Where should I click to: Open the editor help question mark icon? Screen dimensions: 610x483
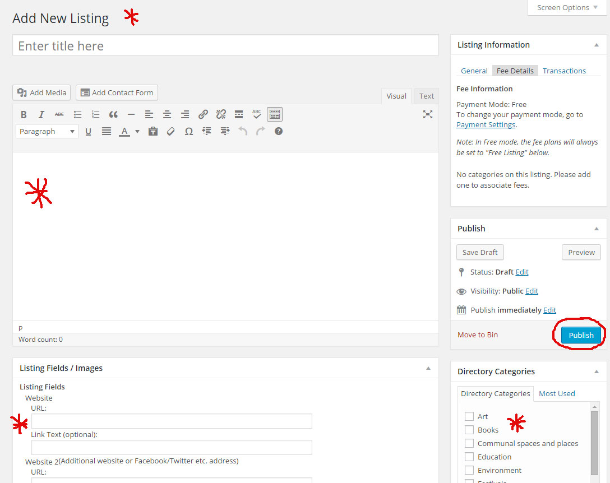[x=278, y=131]
